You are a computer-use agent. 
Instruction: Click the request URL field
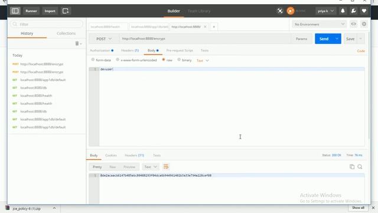click(205, 39)
